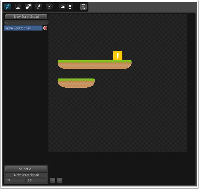The width and height of the screenshot is (199, 189).
Task: Click the second size field showing 15
Action: tap(37, 180)
